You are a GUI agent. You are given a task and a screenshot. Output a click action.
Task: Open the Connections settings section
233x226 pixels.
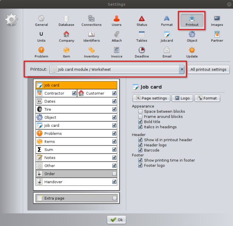click(91, 21)
